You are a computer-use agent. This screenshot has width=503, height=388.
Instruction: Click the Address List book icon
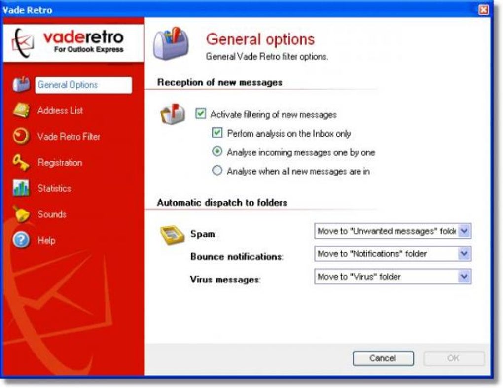(x=21, y=110)
